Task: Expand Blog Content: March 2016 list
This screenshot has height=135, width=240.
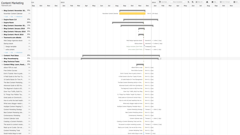Action: point(2,34)
